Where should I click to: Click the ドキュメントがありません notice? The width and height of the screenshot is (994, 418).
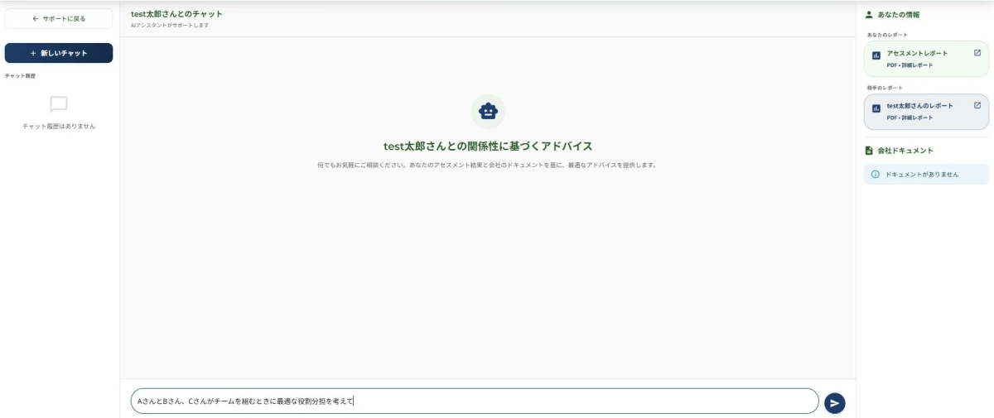point(926,175)
